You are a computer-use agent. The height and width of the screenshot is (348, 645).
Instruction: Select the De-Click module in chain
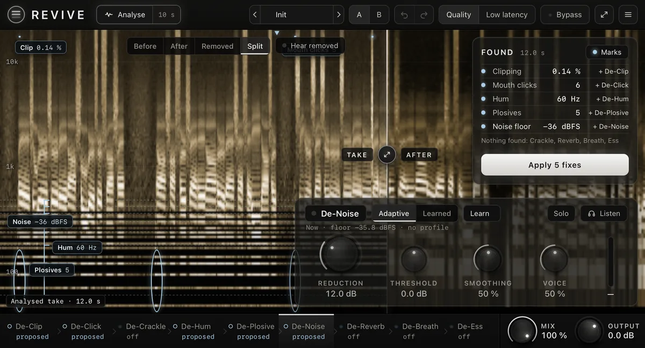click(86, 331)
